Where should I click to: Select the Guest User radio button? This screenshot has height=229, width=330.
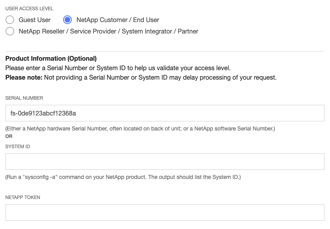9,20
